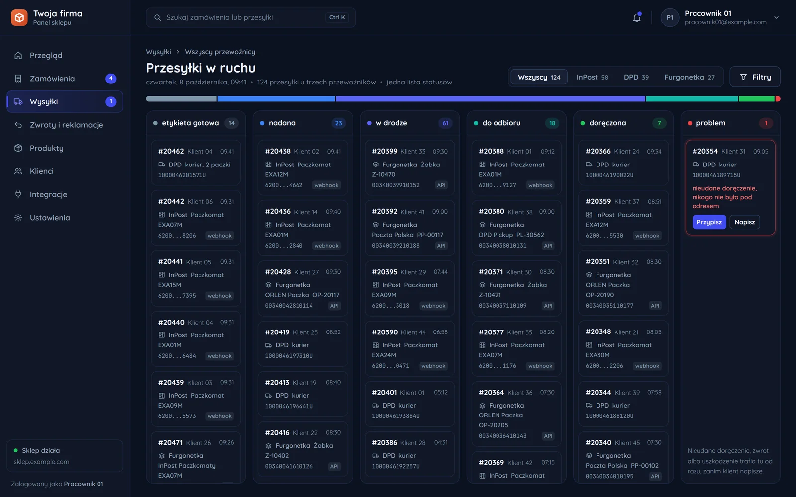The height and width of the screenshot is (497, 796).
Task: Click the search magnifier icon
Action: coord(157,17)
